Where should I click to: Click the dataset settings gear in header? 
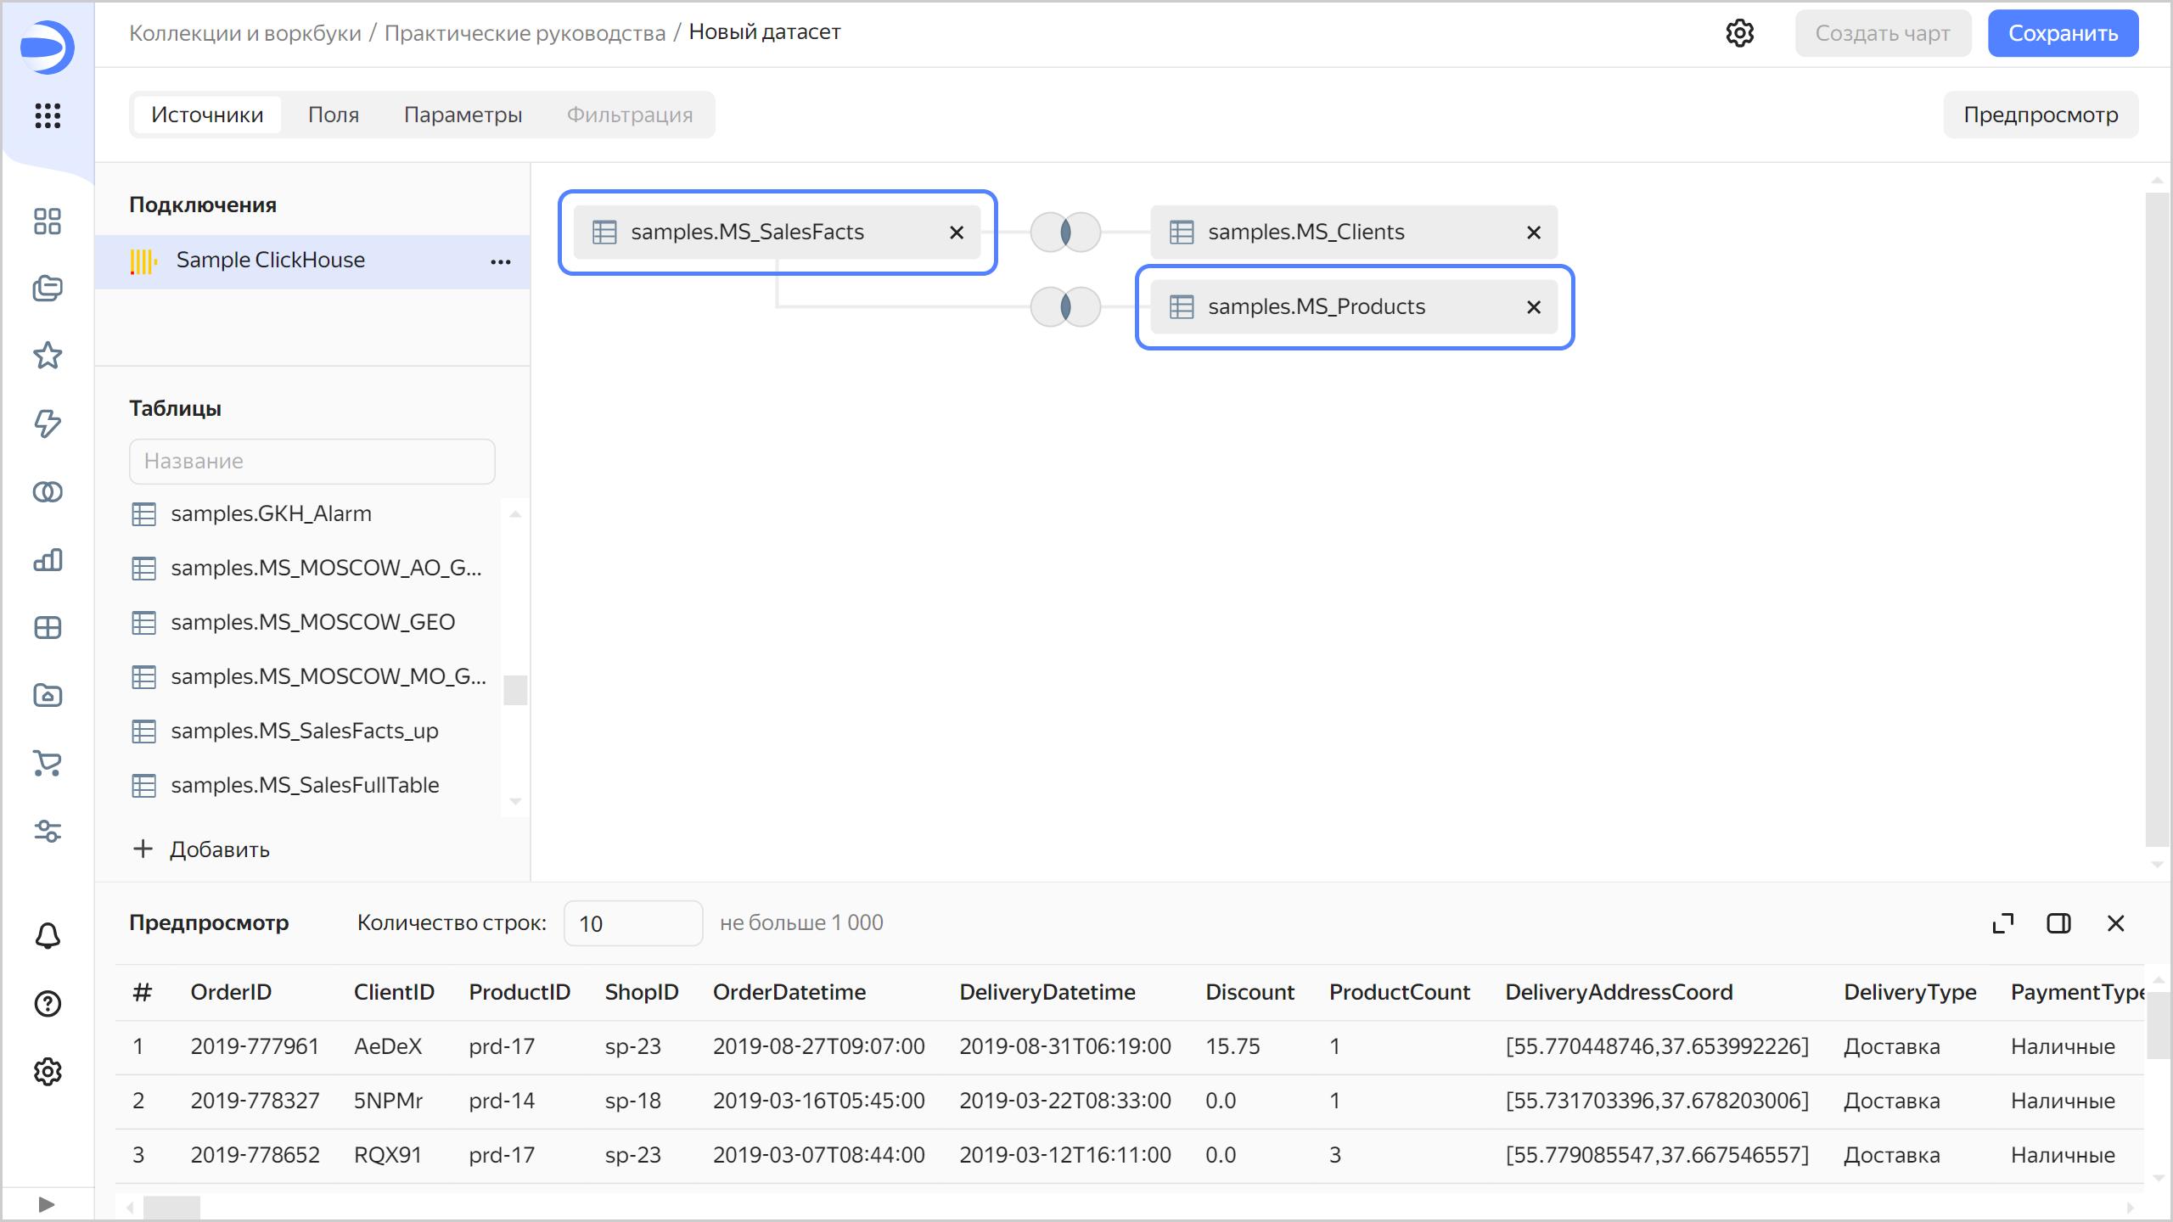pos(1739,33)
